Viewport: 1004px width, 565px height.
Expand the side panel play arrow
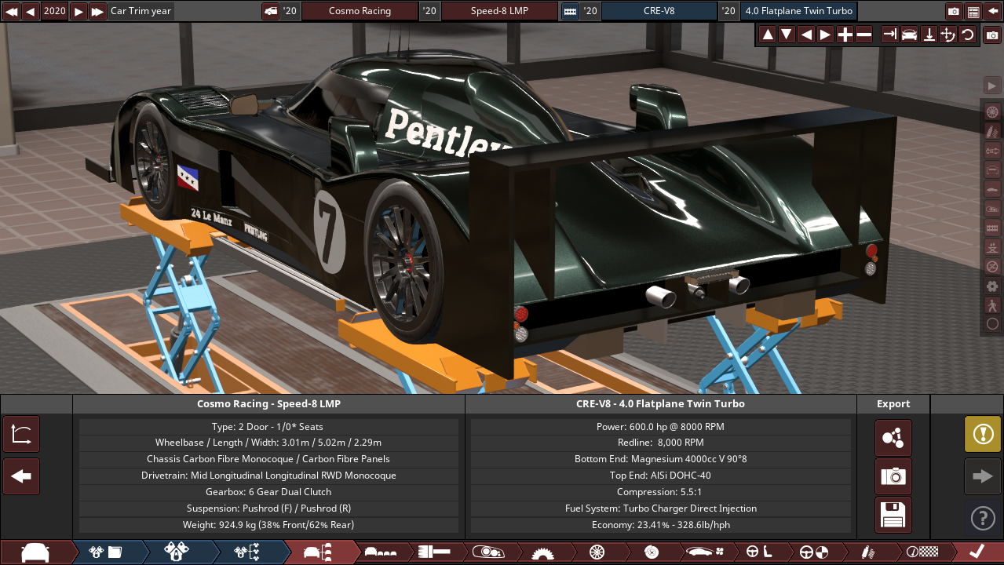(992, 86)
